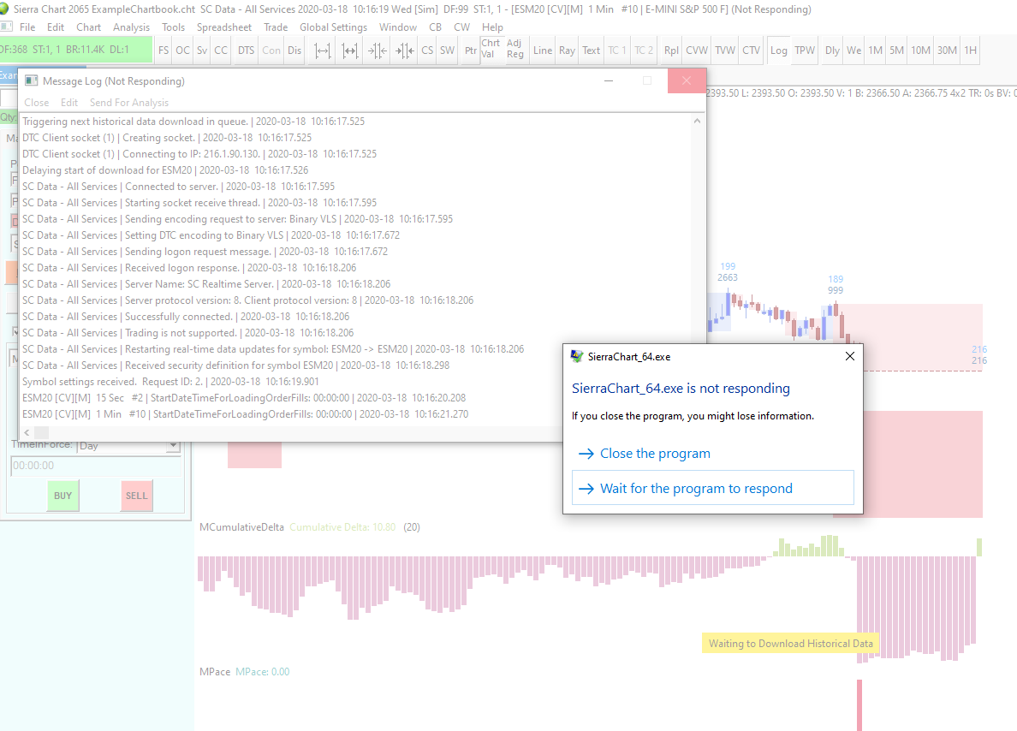Click the "Successfully connected." log line
Screen dimensions: 1017x731
click(186, 317)
